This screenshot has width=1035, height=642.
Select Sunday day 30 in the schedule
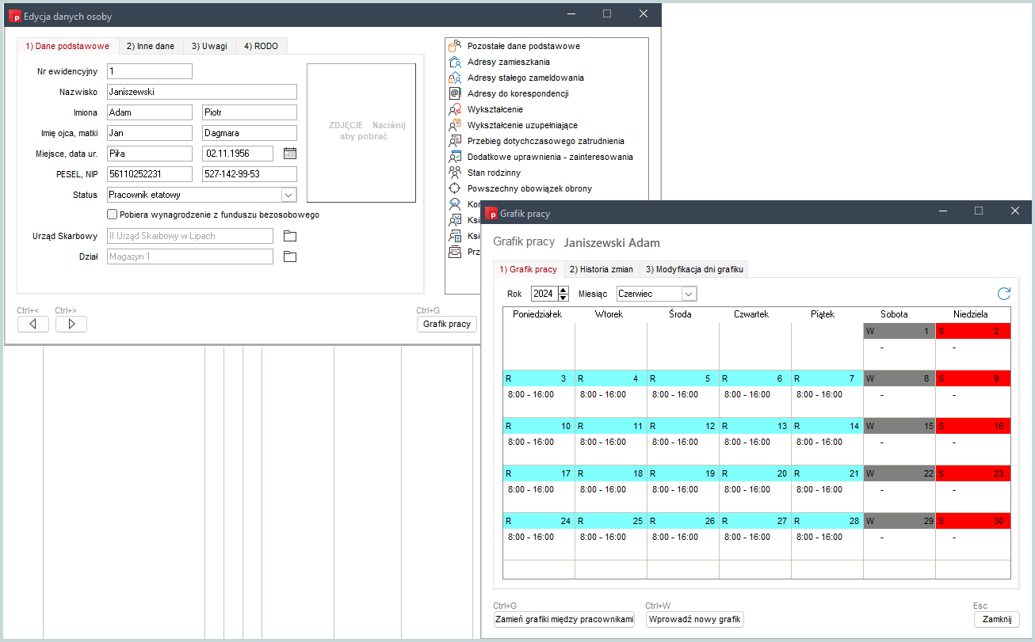click(x=973, y=521)
